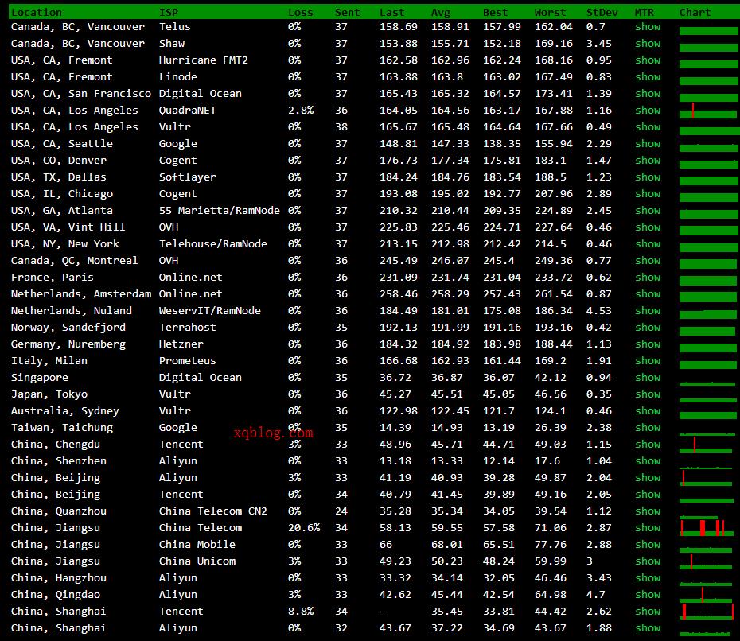Show MTR for Taichung Google
The width and height of the screenshot is (740, 641).
(648, 427)
